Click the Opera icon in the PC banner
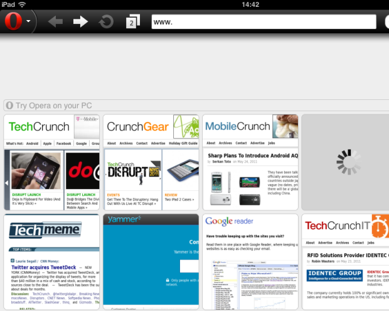389x311 pixels. 9,106
